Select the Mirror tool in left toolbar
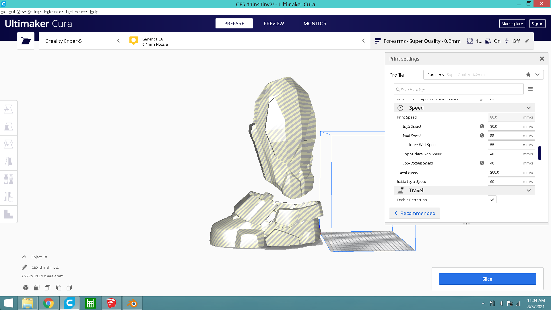 coord(9,162)
